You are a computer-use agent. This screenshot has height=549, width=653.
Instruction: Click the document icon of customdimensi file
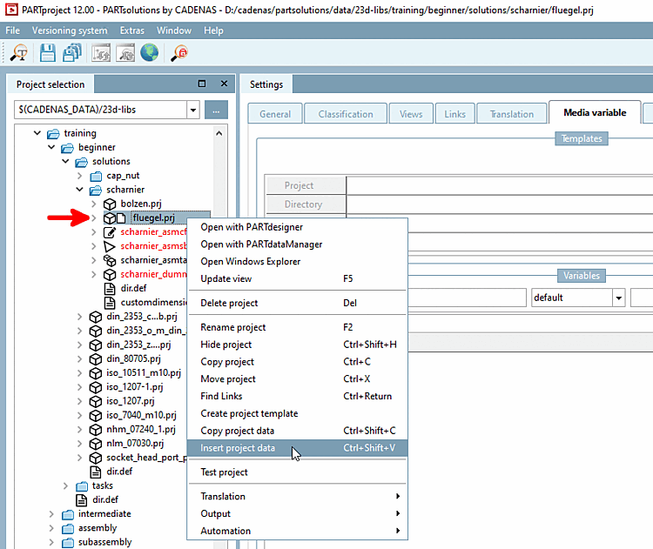[110, 303]
